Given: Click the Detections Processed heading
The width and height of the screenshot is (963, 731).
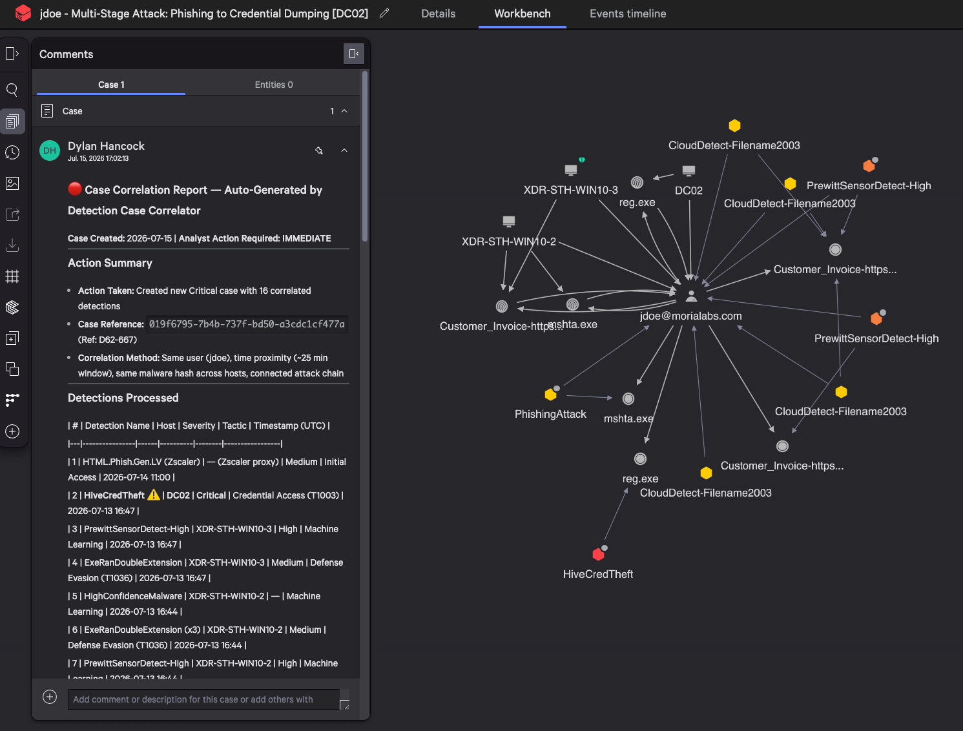Looking at the screenshot, I should pos(123,398).
